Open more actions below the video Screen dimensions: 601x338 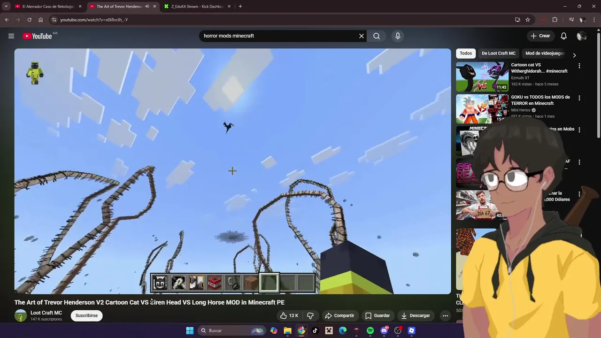click(x=445, y=315)
